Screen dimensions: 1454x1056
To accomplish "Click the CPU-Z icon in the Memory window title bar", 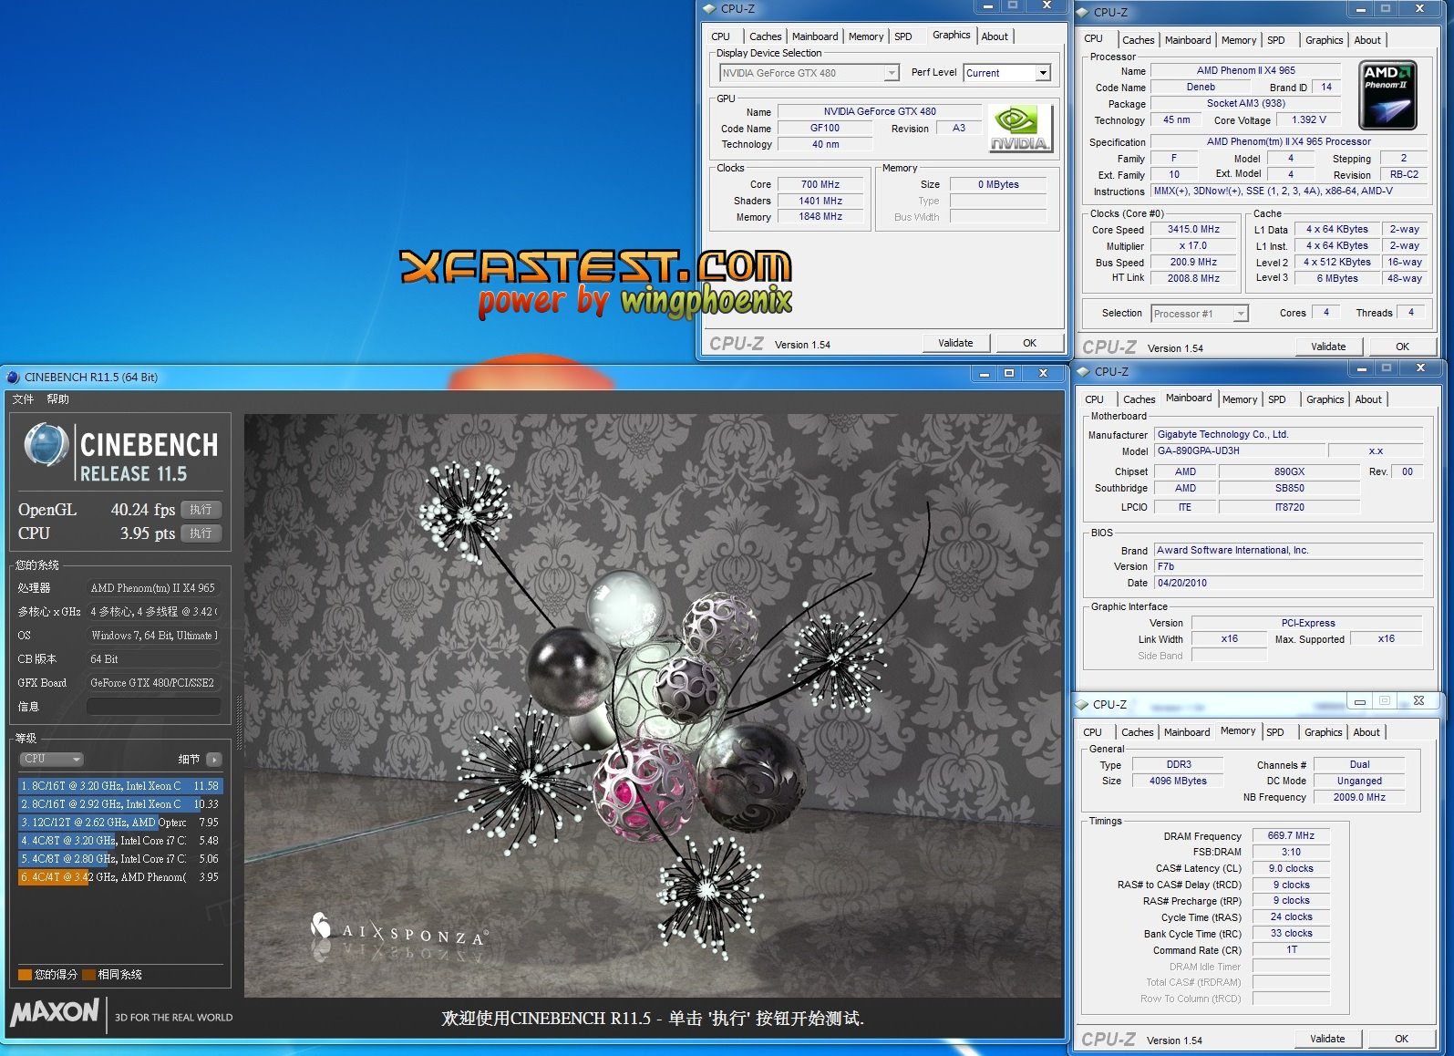I will (x=1082, y=705).
